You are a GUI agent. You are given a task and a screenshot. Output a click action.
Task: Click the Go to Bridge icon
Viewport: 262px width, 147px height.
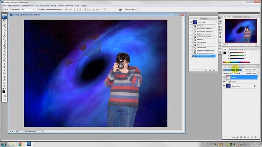(x=120, y=9)
